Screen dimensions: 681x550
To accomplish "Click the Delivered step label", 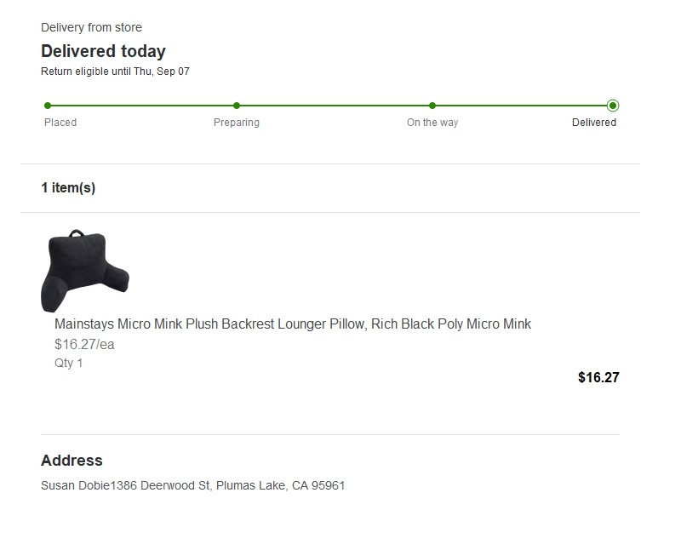I will click(x=593, y=123).
